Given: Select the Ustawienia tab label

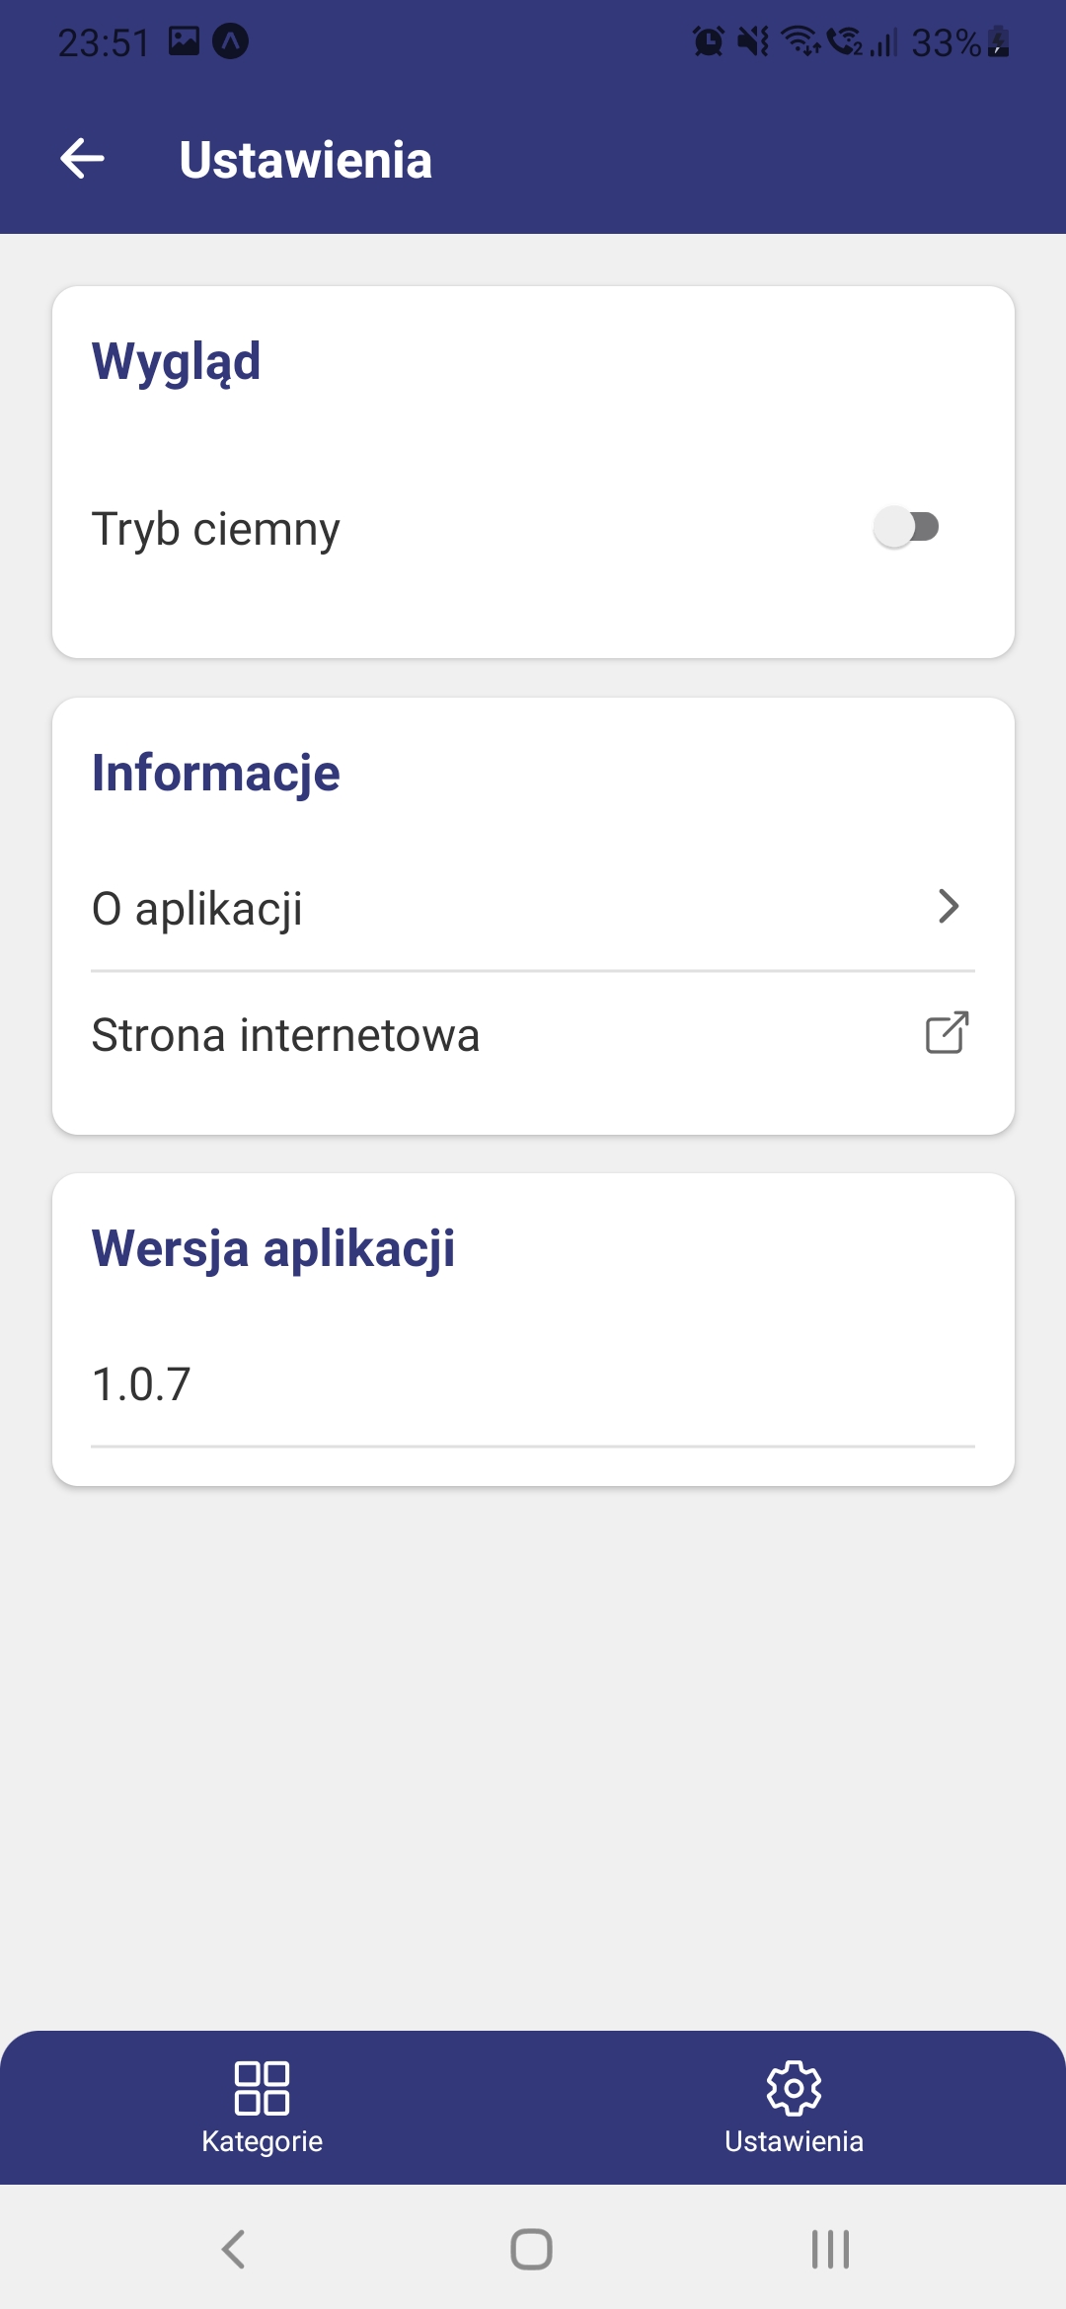Looking at the screenshot, I should [x=794, y=2141].
